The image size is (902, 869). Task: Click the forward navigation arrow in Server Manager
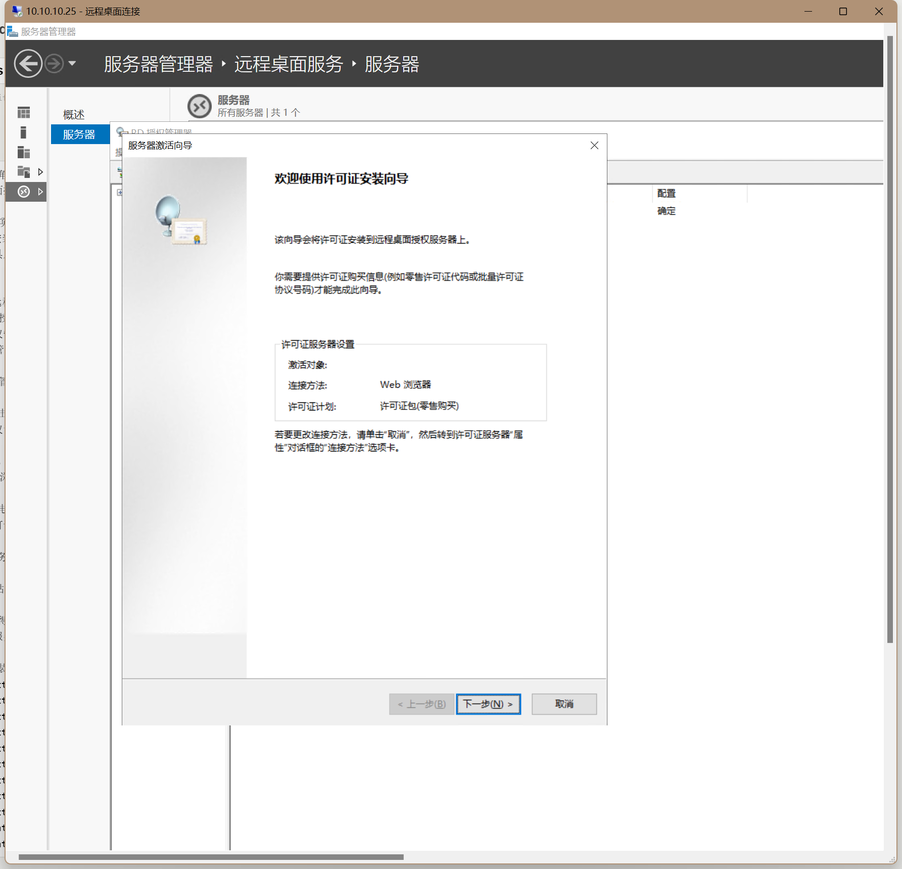tap(54, 64)
